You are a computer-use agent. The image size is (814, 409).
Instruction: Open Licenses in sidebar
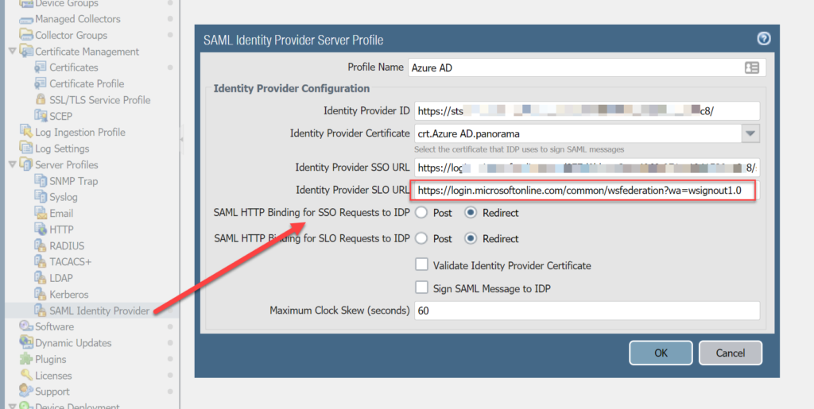click(x=53, y=376)
